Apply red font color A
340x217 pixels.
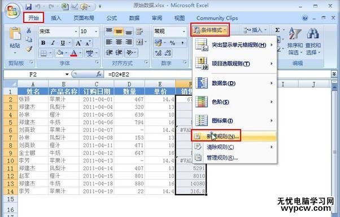point(74,53)
